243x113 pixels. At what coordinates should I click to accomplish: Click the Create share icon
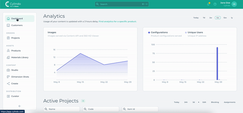coord(9,84)
